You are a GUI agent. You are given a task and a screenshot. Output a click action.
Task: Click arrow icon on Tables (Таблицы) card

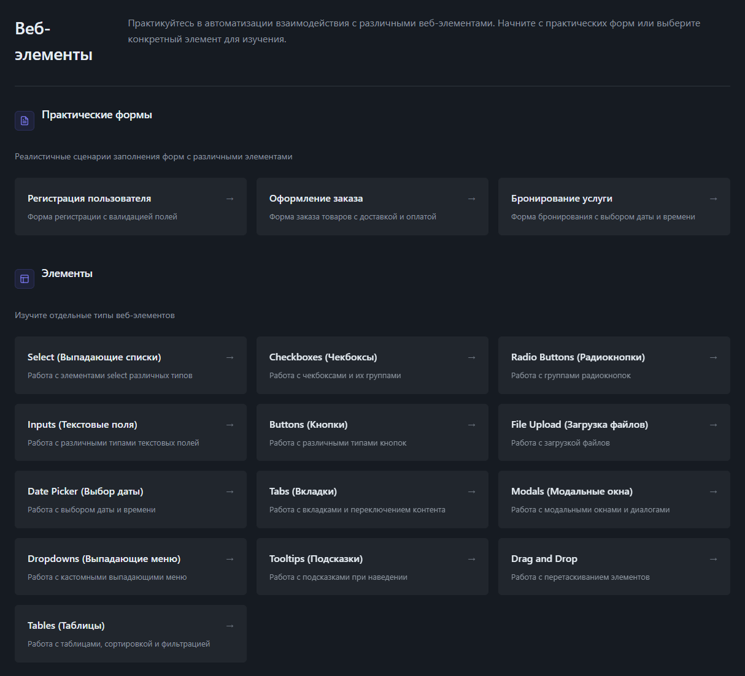pyautogui.click(x=230, y=626)
